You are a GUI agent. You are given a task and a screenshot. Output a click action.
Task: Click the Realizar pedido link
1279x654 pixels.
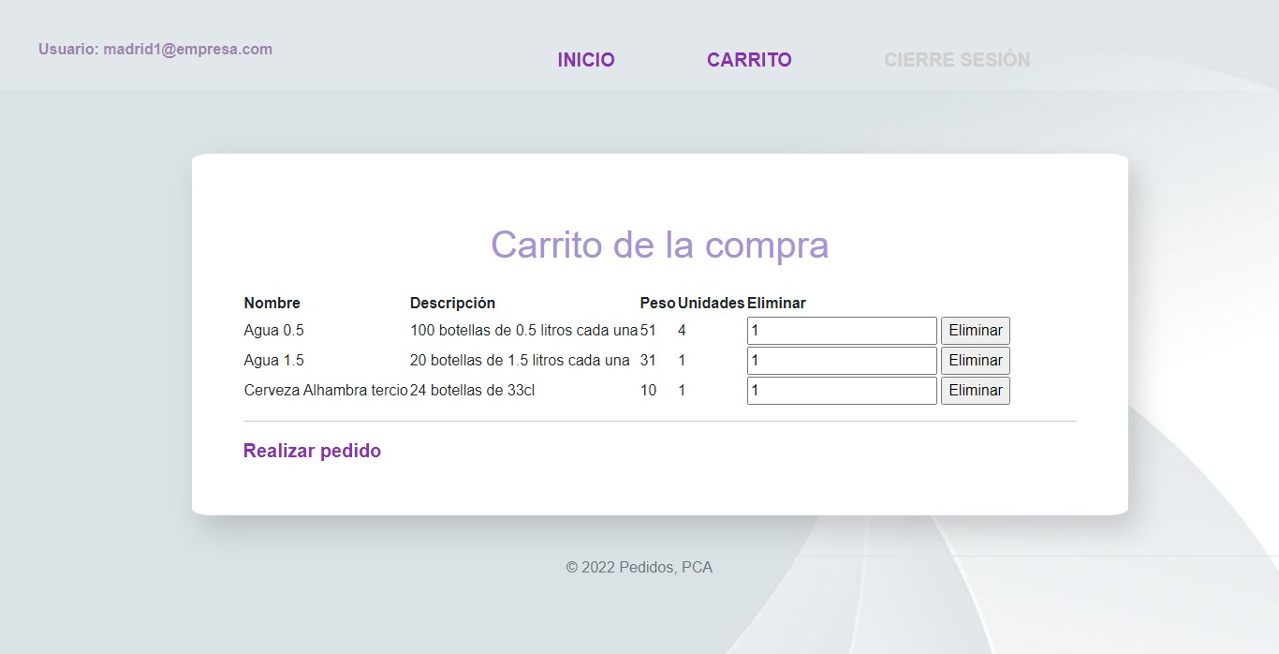(312, 451)
